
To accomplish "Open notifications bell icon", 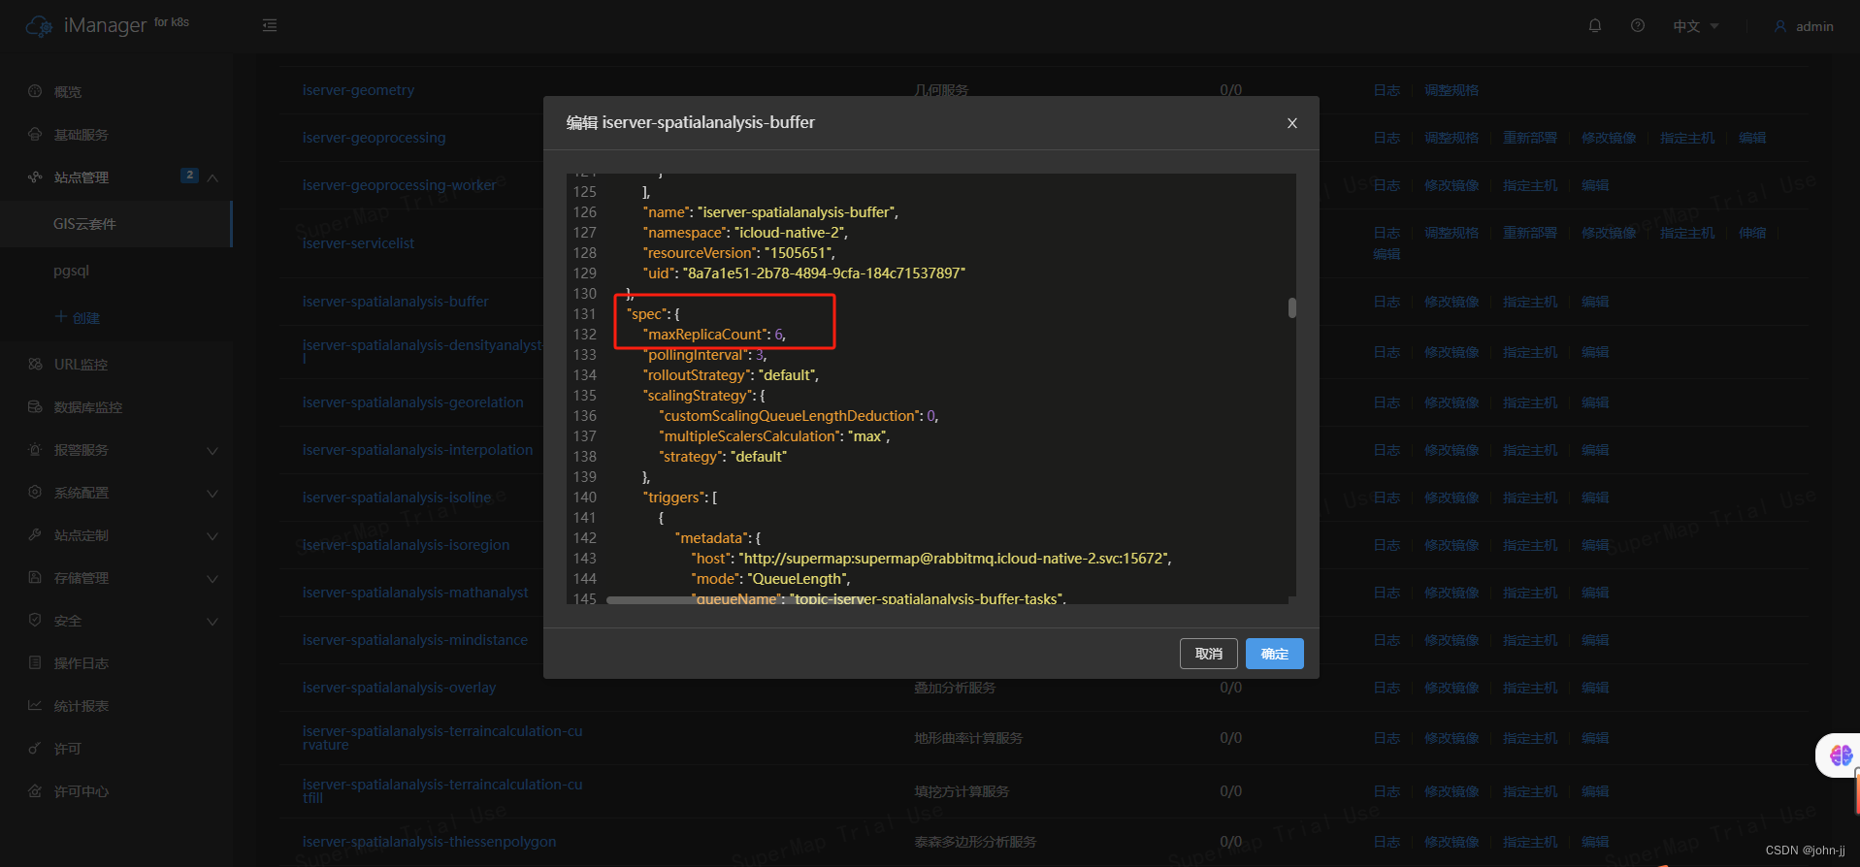I will [1595, 26].
